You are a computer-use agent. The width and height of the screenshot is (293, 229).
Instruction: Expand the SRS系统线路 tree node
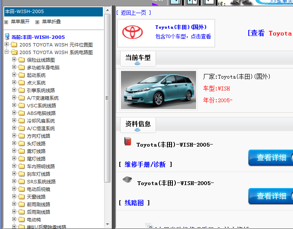(x=14, y=181)
